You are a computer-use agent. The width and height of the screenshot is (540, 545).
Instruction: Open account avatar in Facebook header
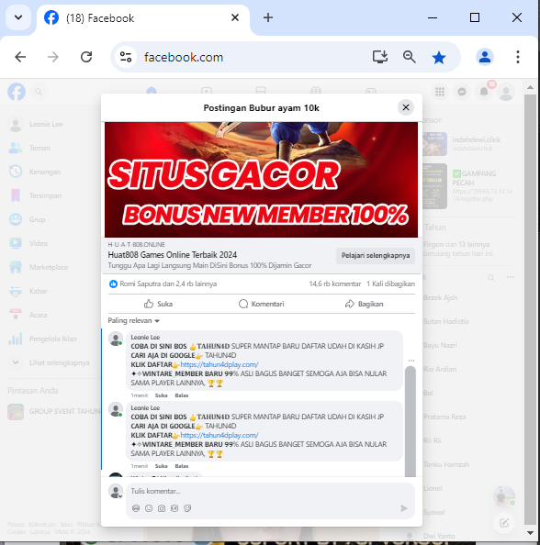(506, 92)
